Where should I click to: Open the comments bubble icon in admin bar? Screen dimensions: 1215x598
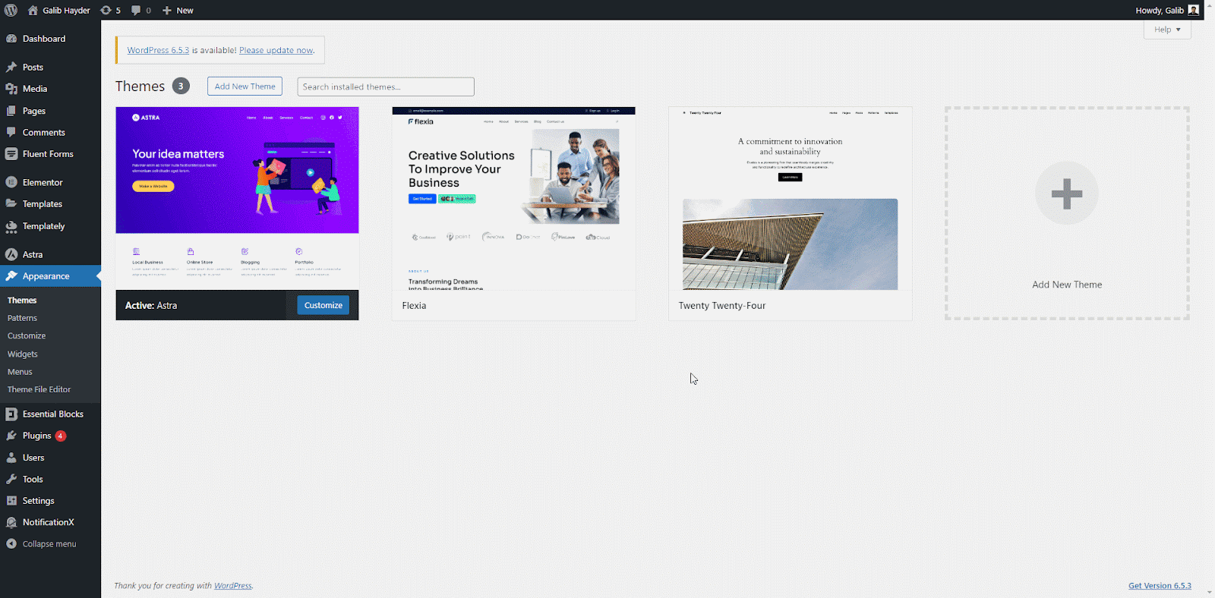(x=136, y=10)
